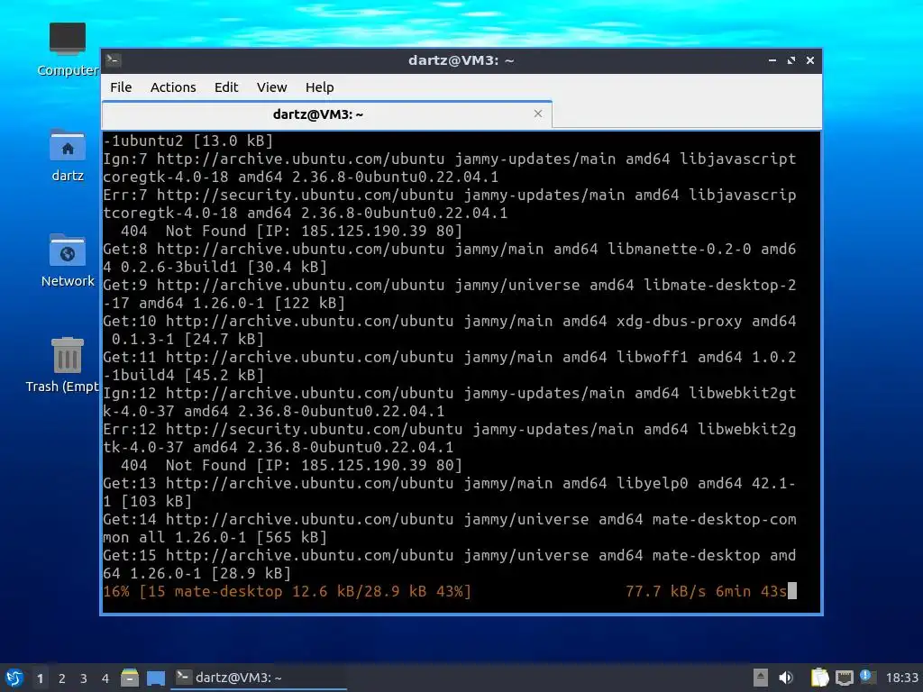
Task: Open the Computer desktop icon
Action: (67, 50)
